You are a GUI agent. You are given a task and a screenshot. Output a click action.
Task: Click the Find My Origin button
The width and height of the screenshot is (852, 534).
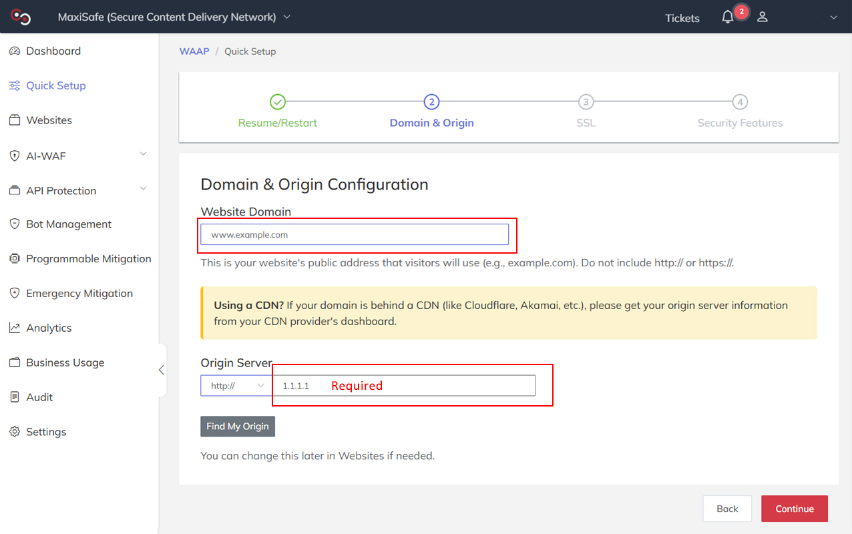[237, 426]
